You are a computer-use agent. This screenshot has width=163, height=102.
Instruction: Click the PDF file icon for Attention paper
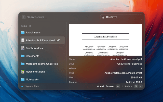(x=23, y=40)
